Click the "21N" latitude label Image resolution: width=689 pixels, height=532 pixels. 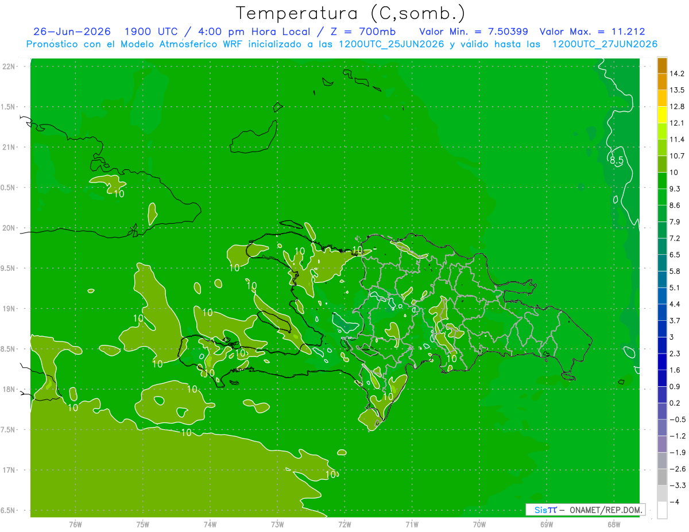(9, 147)
